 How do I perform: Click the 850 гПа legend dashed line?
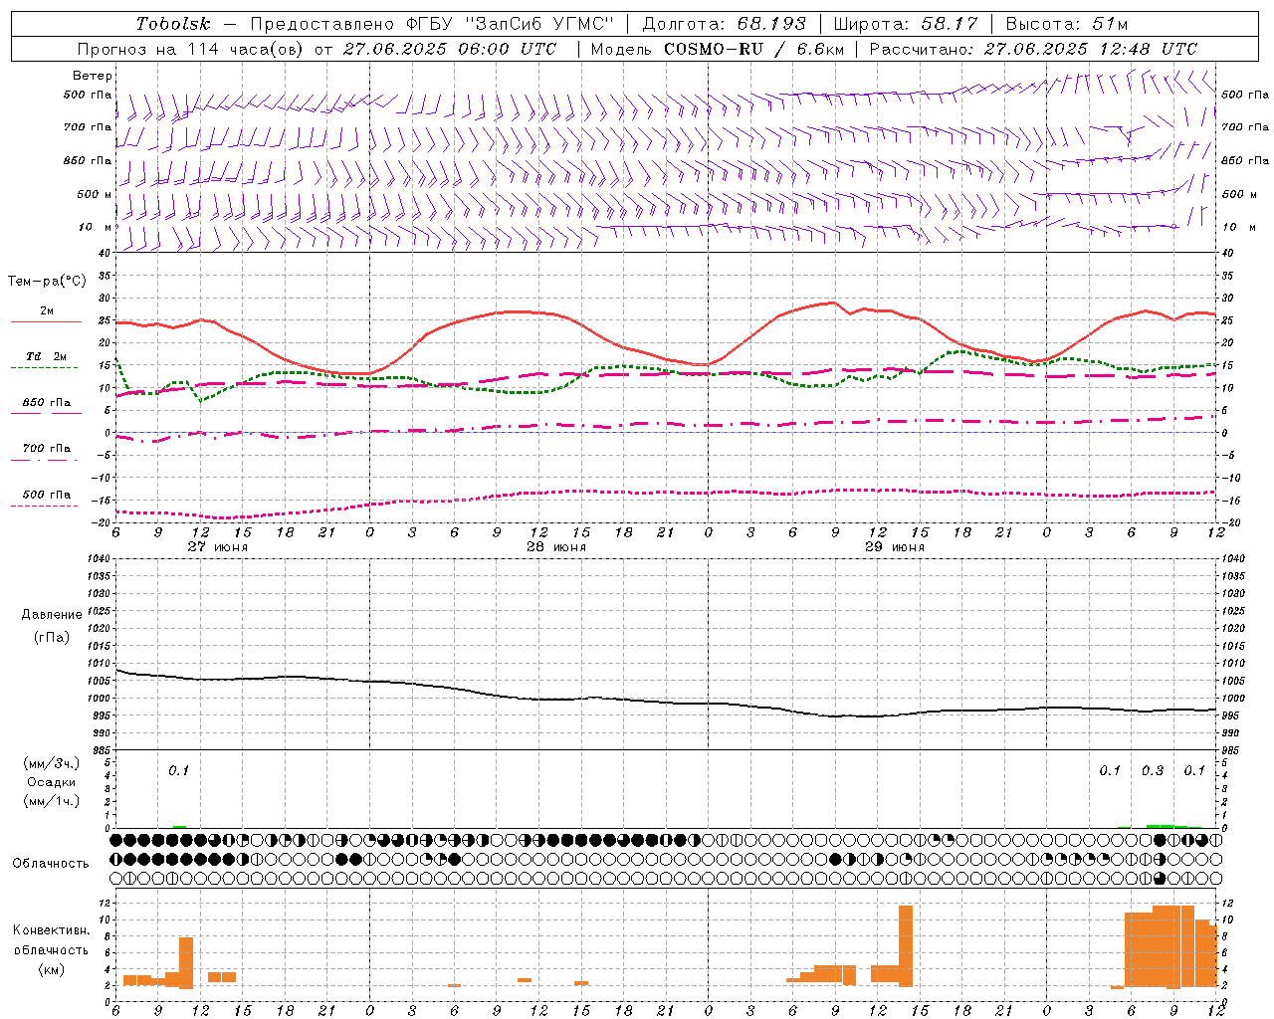tap(46, 413)
